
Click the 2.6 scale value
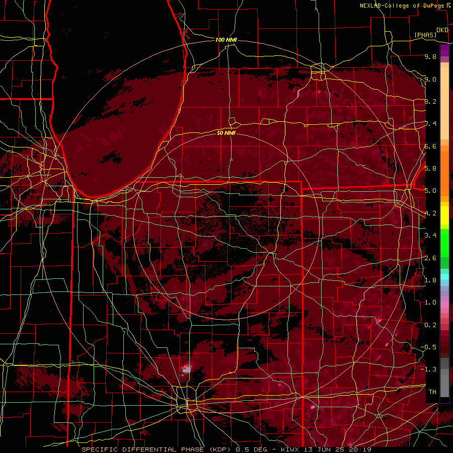click(x=430, y=258)
